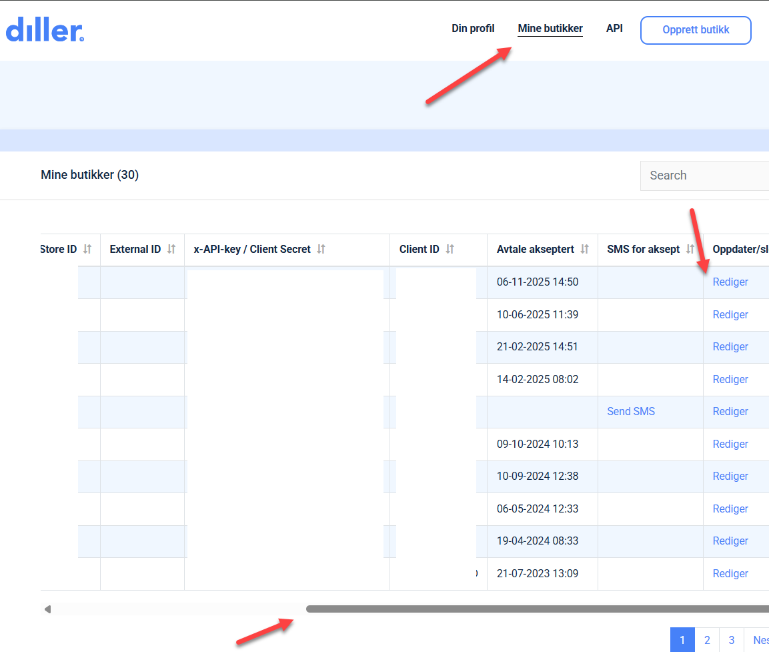The image size is (769, 652).
Task: Focus the Search input field
Action: coord(705,176)
